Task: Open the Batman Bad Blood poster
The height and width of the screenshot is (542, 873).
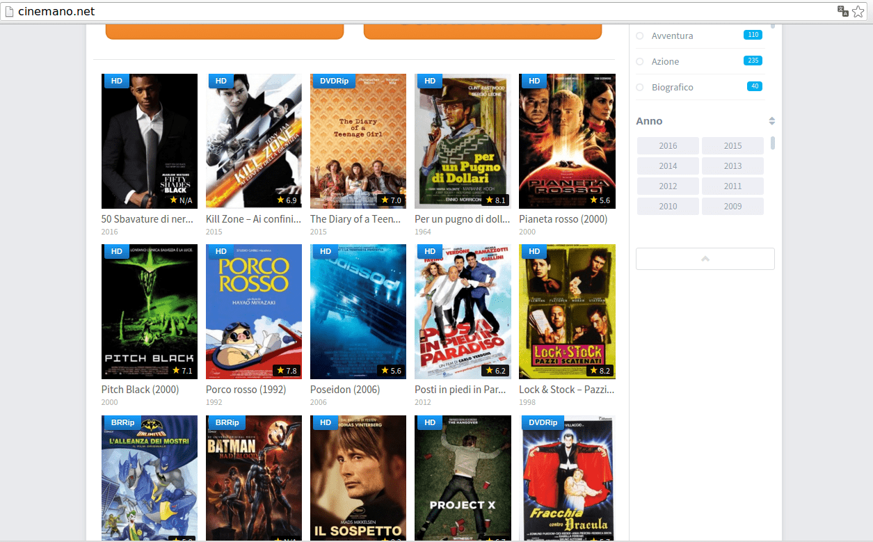Action: point(254,478)
